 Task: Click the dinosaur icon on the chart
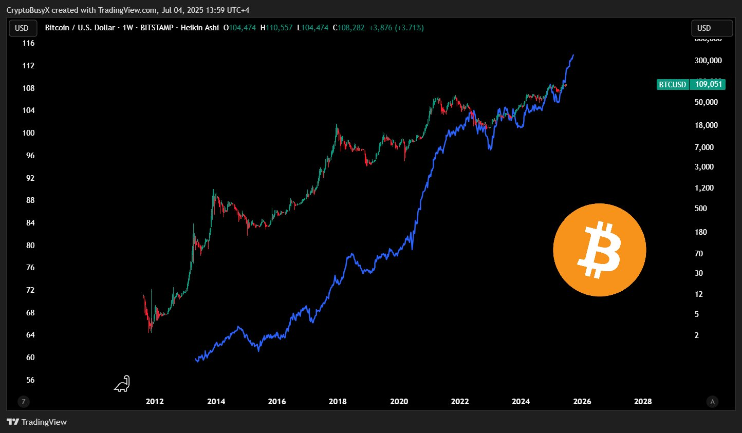pyautogui.click(x=122, y=384)
